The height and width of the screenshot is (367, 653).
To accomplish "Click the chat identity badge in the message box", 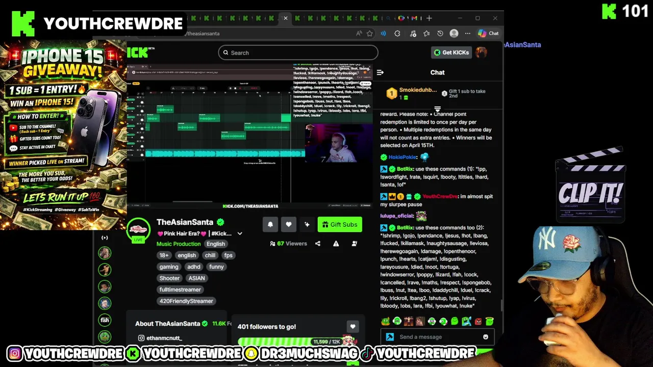I will click(x=390, y=337).
